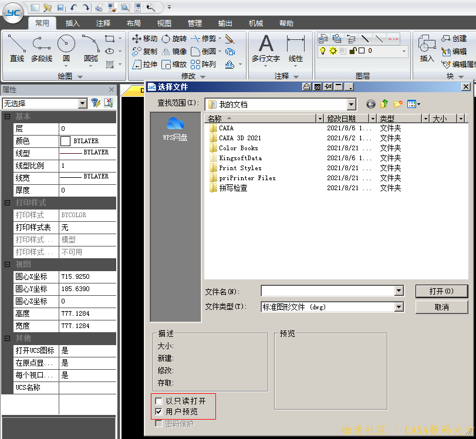Choose the 多行文字 multiline text tool
The width and height of the screenshot is (476, 439).
266,48
